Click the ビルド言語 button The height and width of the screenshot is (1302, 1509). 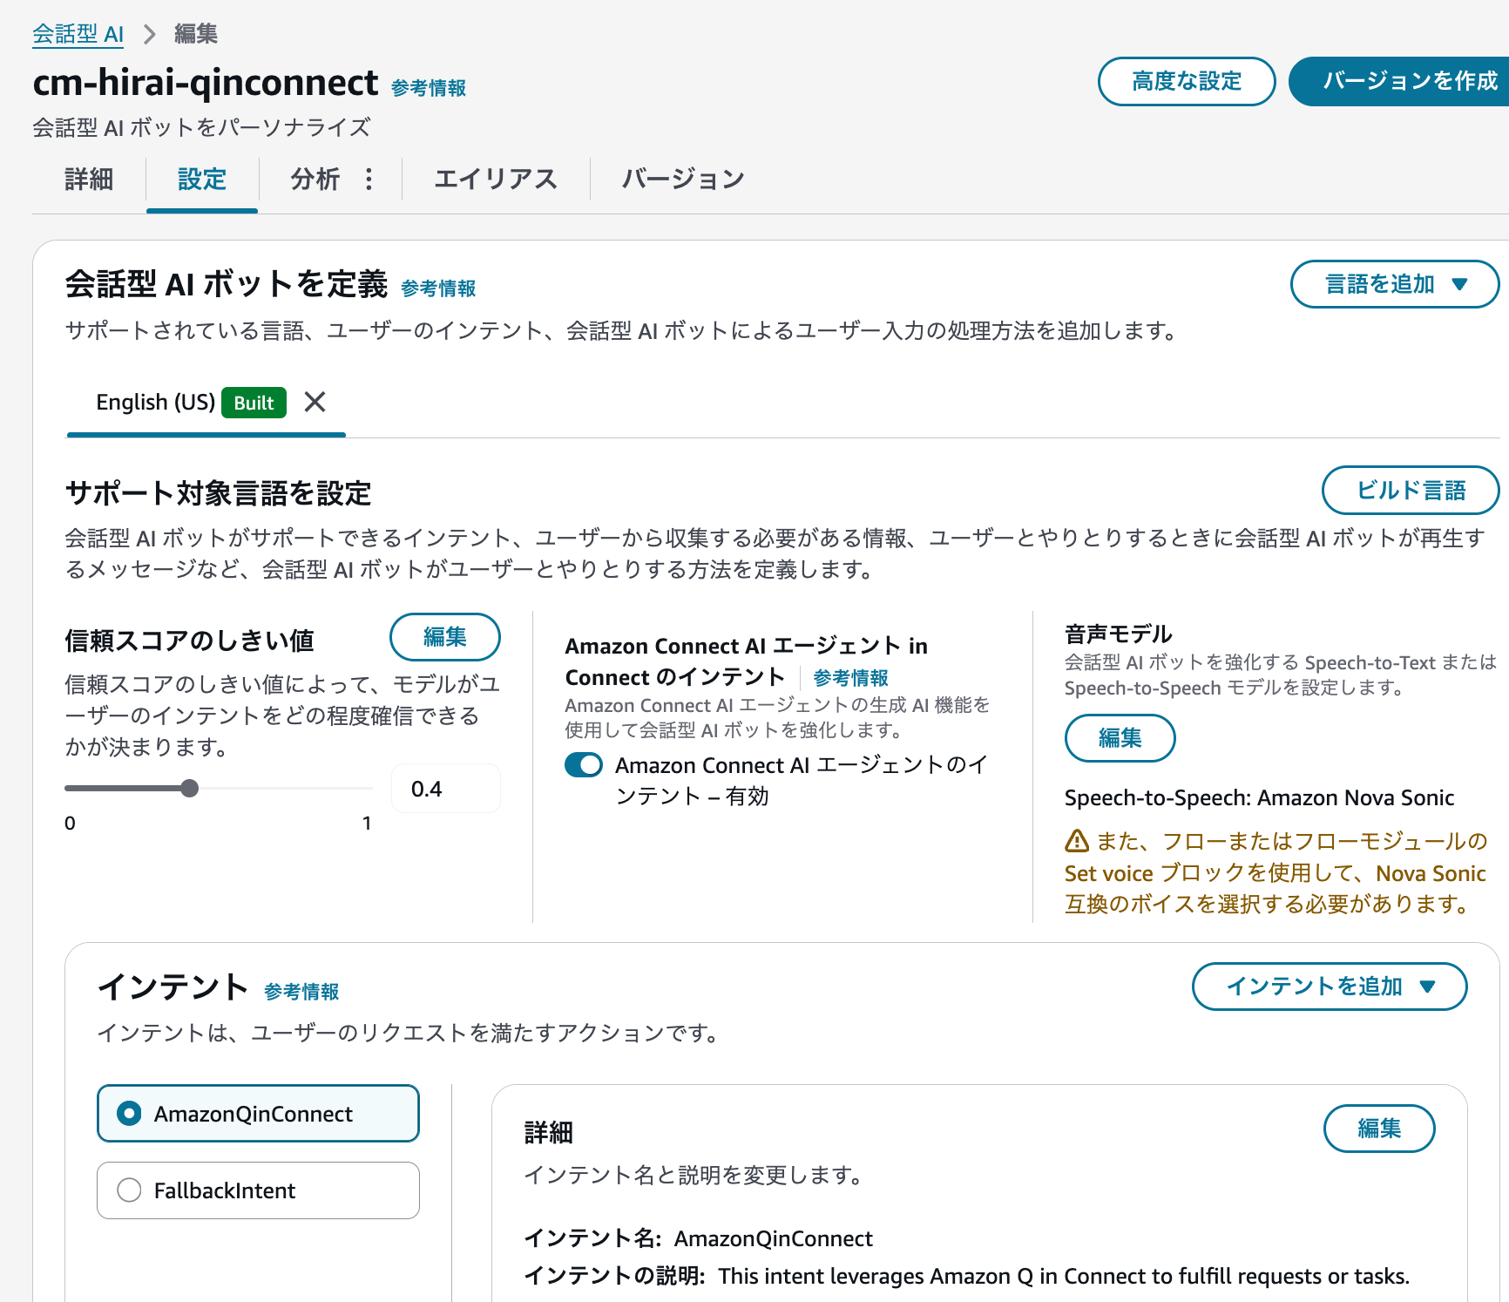click(x=1410, y=490)
